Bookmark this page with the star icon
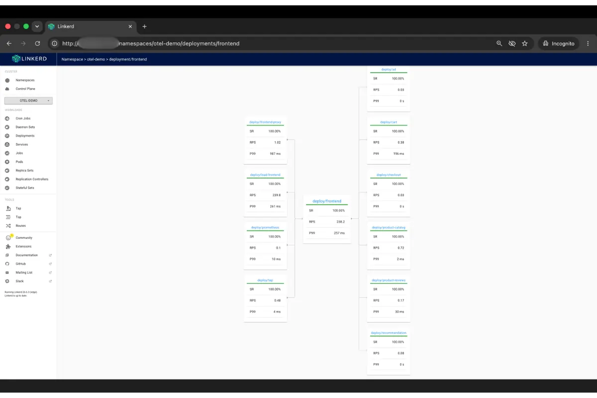The image size is (597, 398). tap(524, 43)
